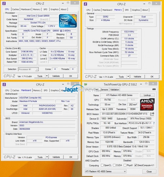
Task: Click the BIOS version share/export icon
Action: [152, 114]
